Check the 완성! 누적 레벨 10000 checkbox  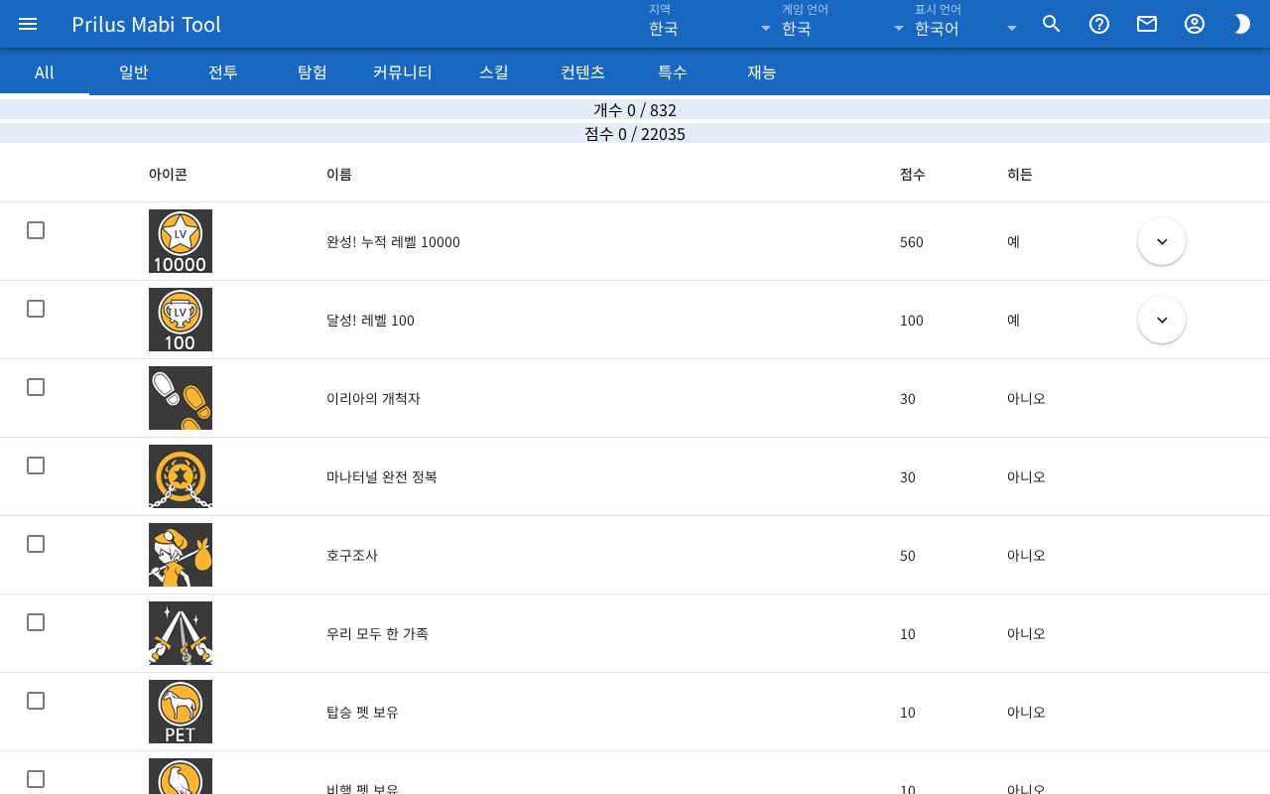(x=36, y=230)
